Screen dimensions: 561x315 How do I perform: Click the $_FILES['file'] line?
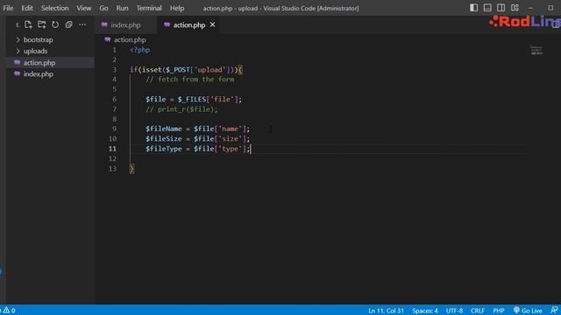click(x=194, y=99)
